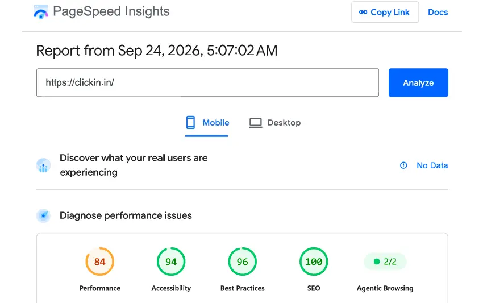Click the Diagnose performance issues heading
The height and width of the screenshot is (303, 483).
126,215
